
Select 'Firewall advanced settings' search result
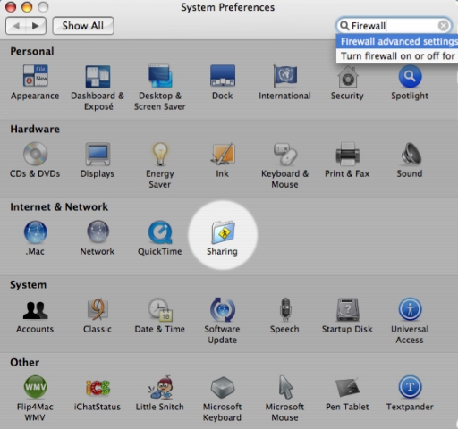click(x=397, y=41)
